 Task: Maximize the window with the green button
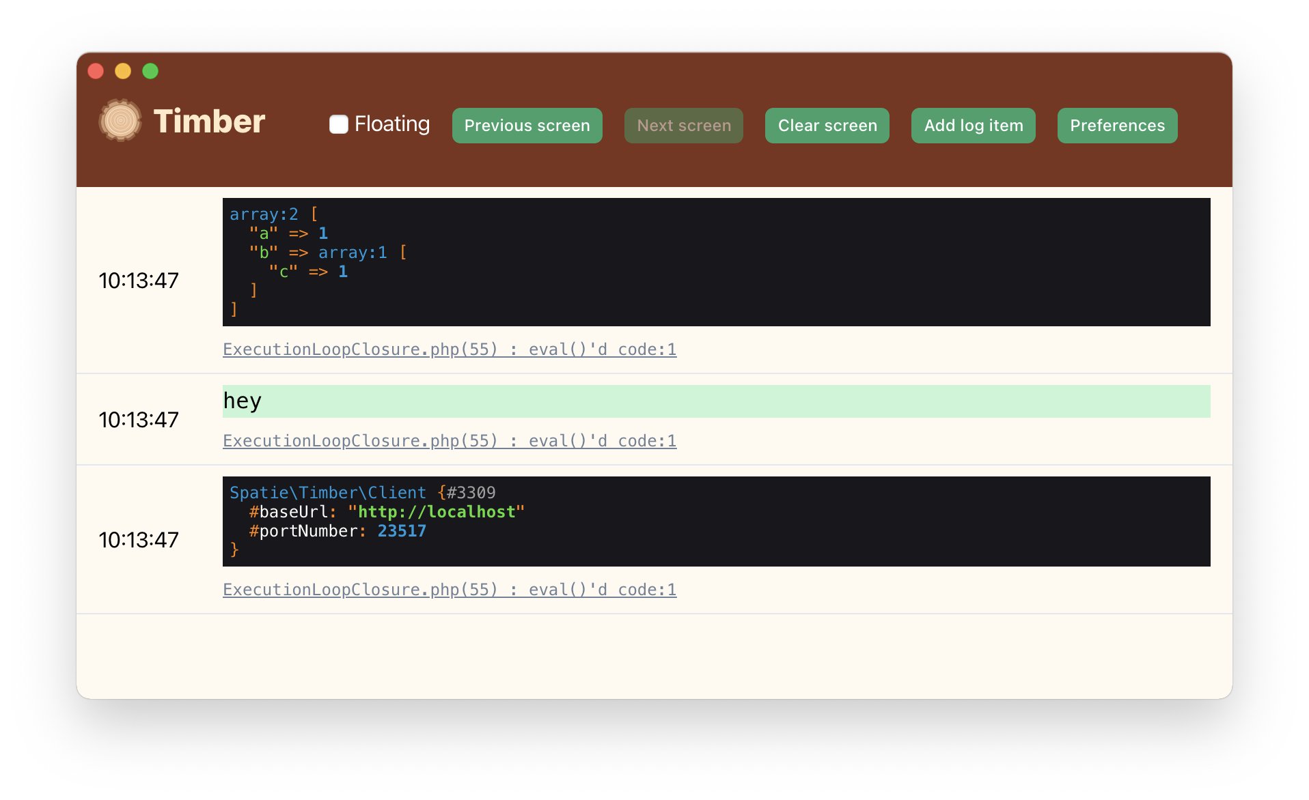(x=150, y=71)
